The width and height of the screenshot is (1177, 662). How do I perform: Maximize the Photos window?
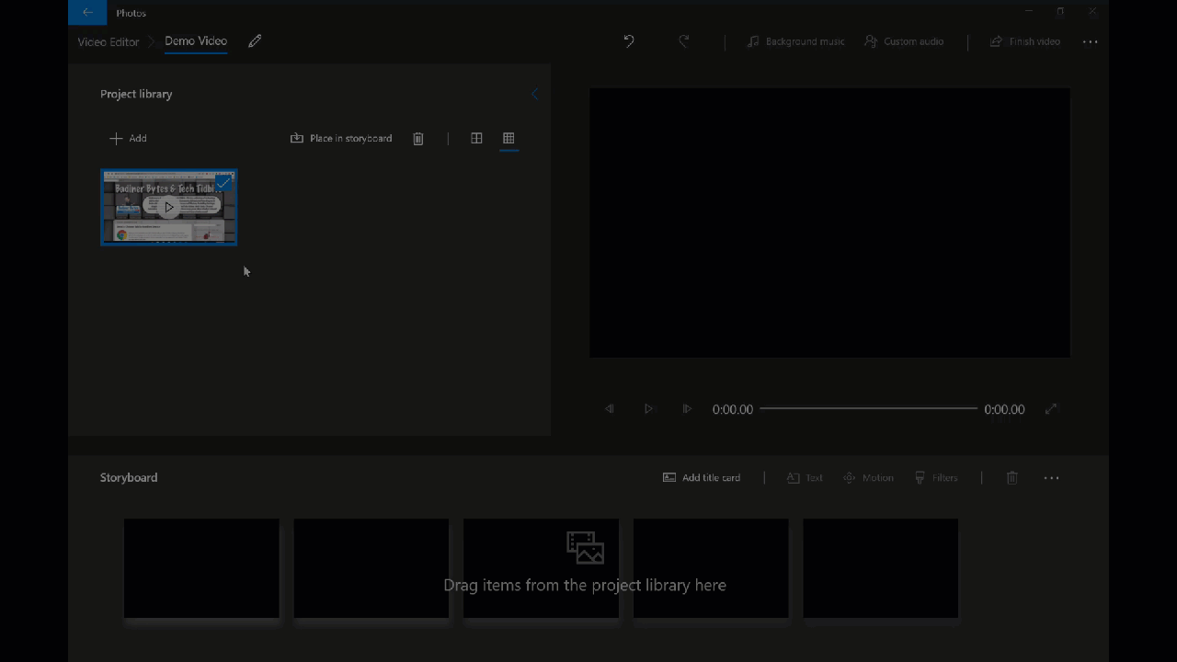[1060, 12]
